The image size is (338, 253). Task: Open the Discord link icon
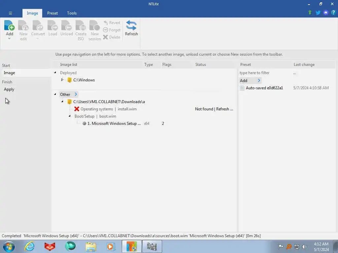(326, 13)
